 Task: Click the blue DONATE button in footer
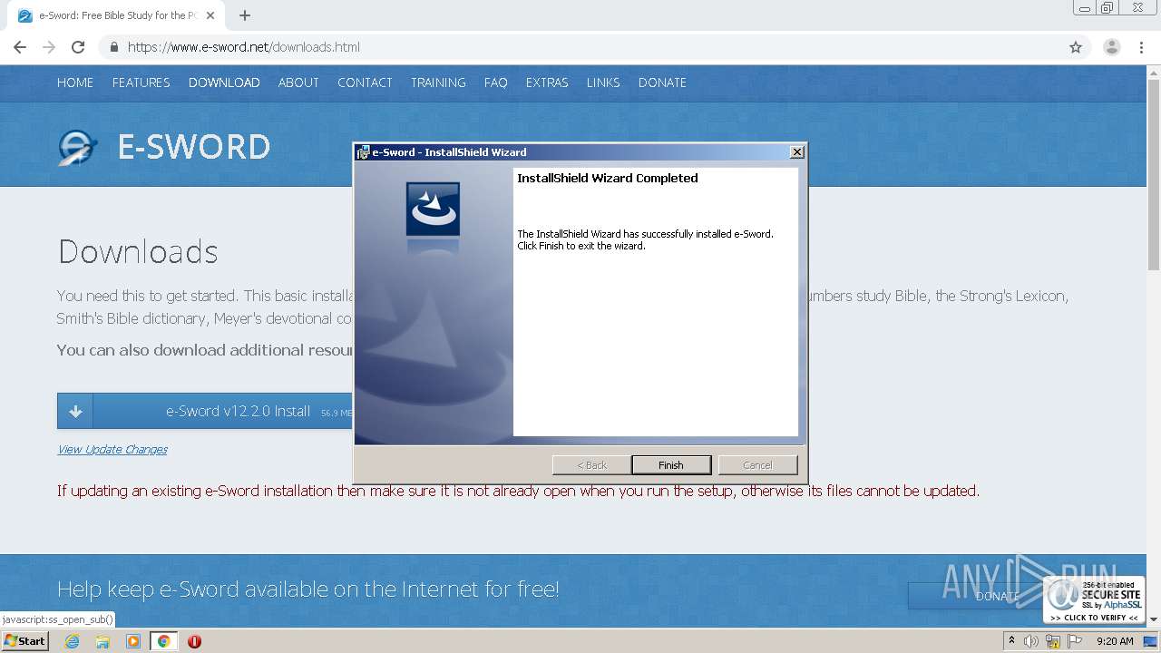pos(975,596)
